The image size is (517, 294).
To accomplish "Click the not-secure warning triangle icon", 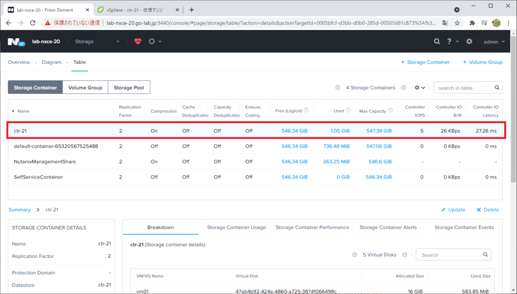I will coord(48,23).
